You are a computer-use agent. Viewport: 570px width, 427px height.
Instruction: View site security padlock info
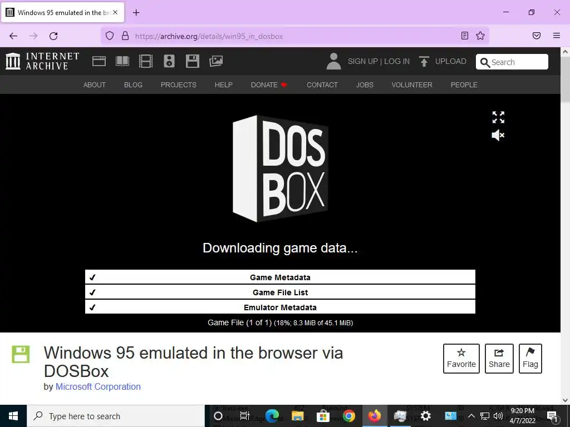pos(125,36)
